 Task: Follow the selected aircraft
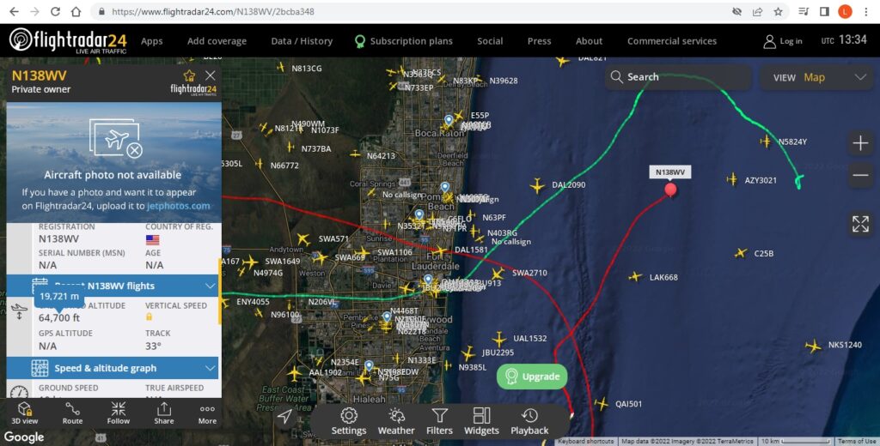pyautogui.click(x=119, y=413)
